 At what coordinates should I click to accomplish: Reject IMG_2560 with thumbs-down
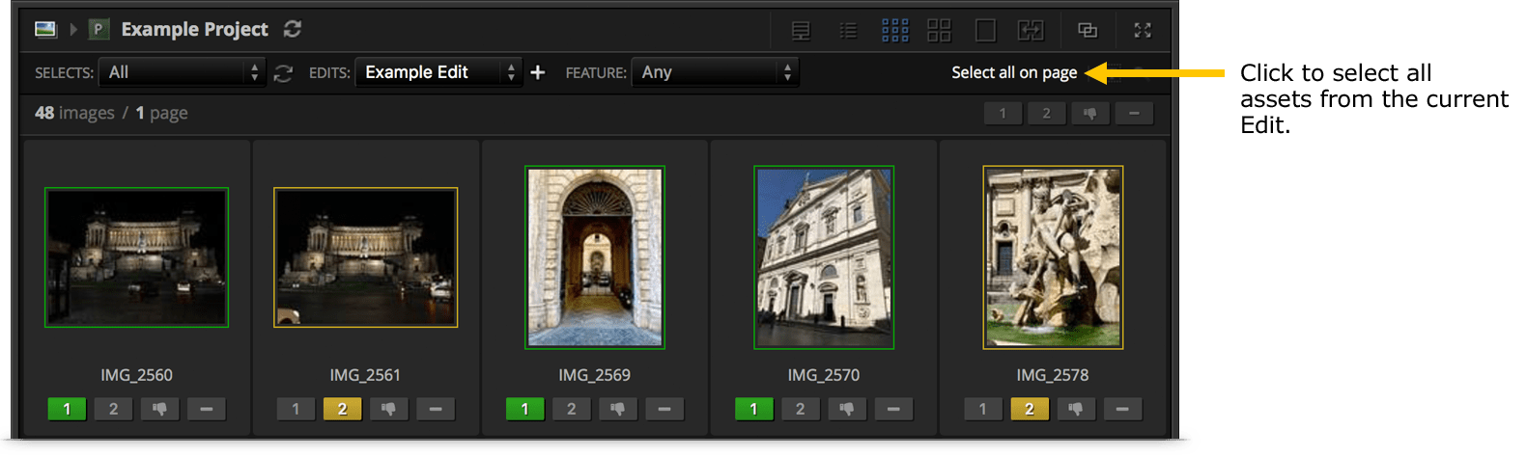159,409
